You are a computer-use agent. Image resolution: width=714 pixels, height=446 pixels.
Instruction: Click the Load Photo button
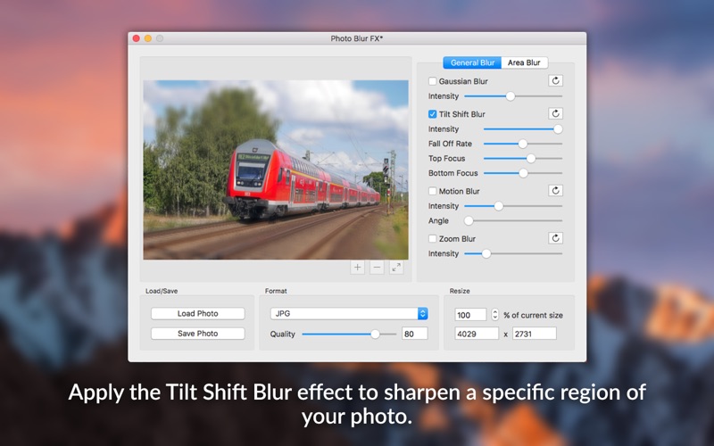click(x=197, y=314)
